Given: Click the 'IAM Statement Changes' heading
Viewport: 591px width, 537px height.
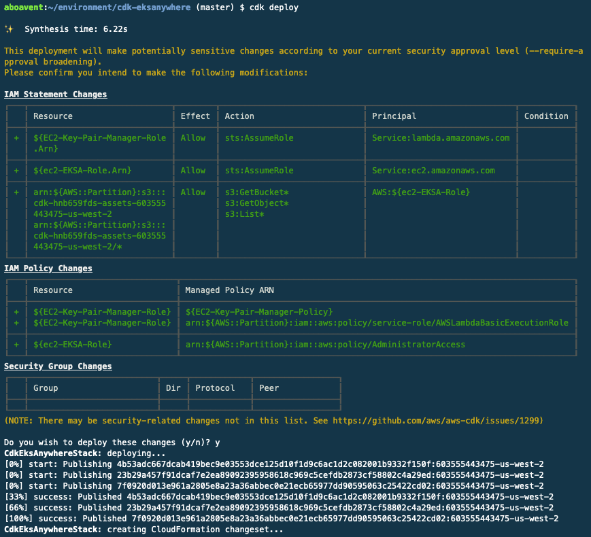Looking at the screenshot, I should point(55,94).
